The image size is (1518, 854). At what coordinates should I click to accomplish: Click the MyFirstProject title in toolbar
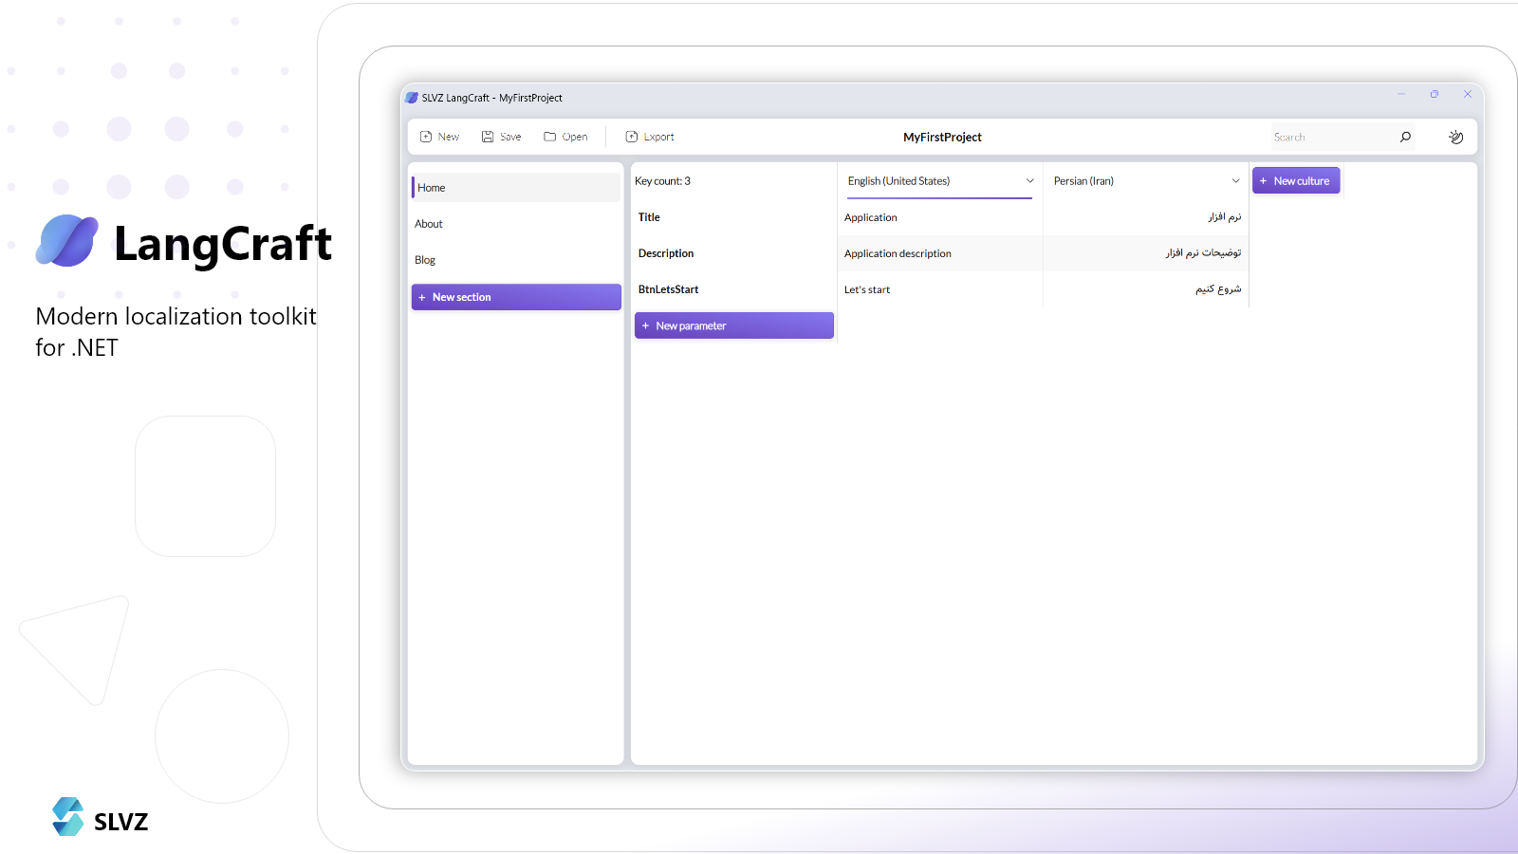(942, 137)
